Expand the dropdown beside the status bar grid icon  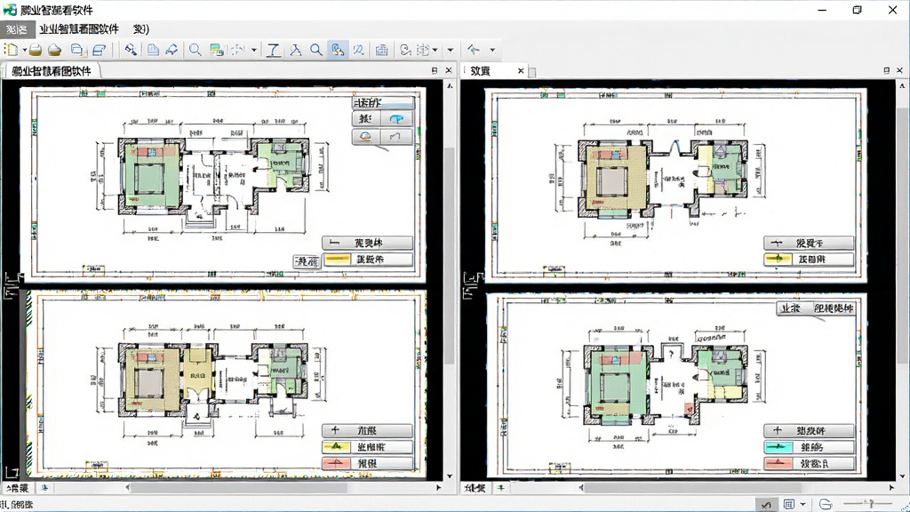802,505
